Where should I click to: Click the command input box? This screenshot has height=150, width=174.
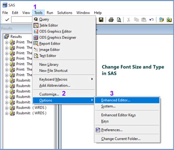click(x=22, y=20)
